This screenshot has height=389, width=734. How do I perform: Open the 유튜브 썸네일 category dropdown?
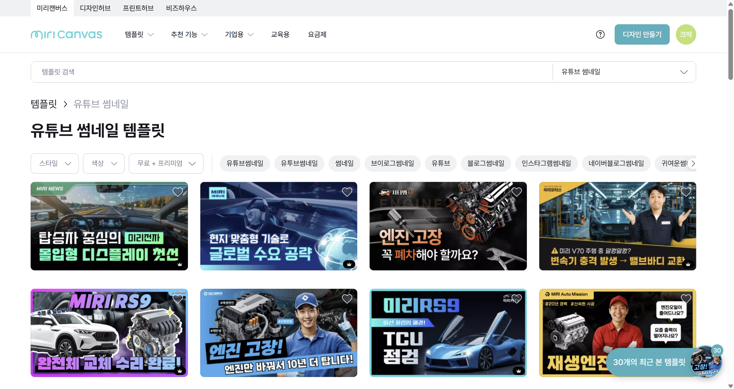click(x=624, y=72)
